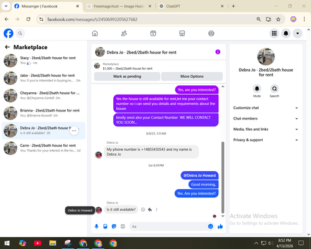This screenshot has width=311, height=249.
Task: Expand Privacy & support section
Action: [266, 140]
